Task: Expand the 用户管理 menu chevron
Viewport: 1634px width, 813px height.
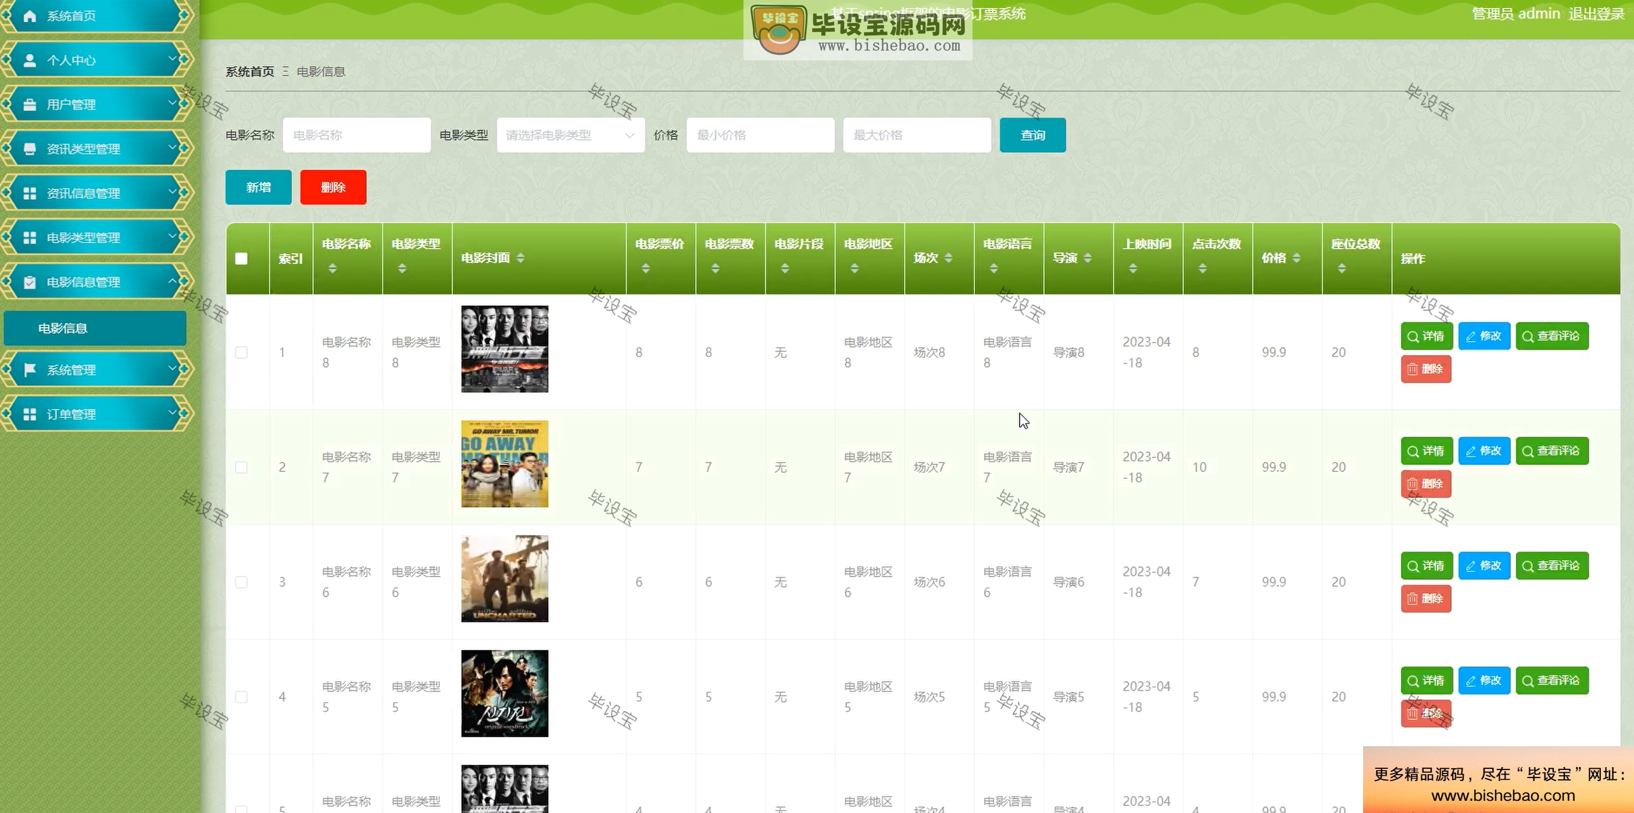Action: click(172, 103)
